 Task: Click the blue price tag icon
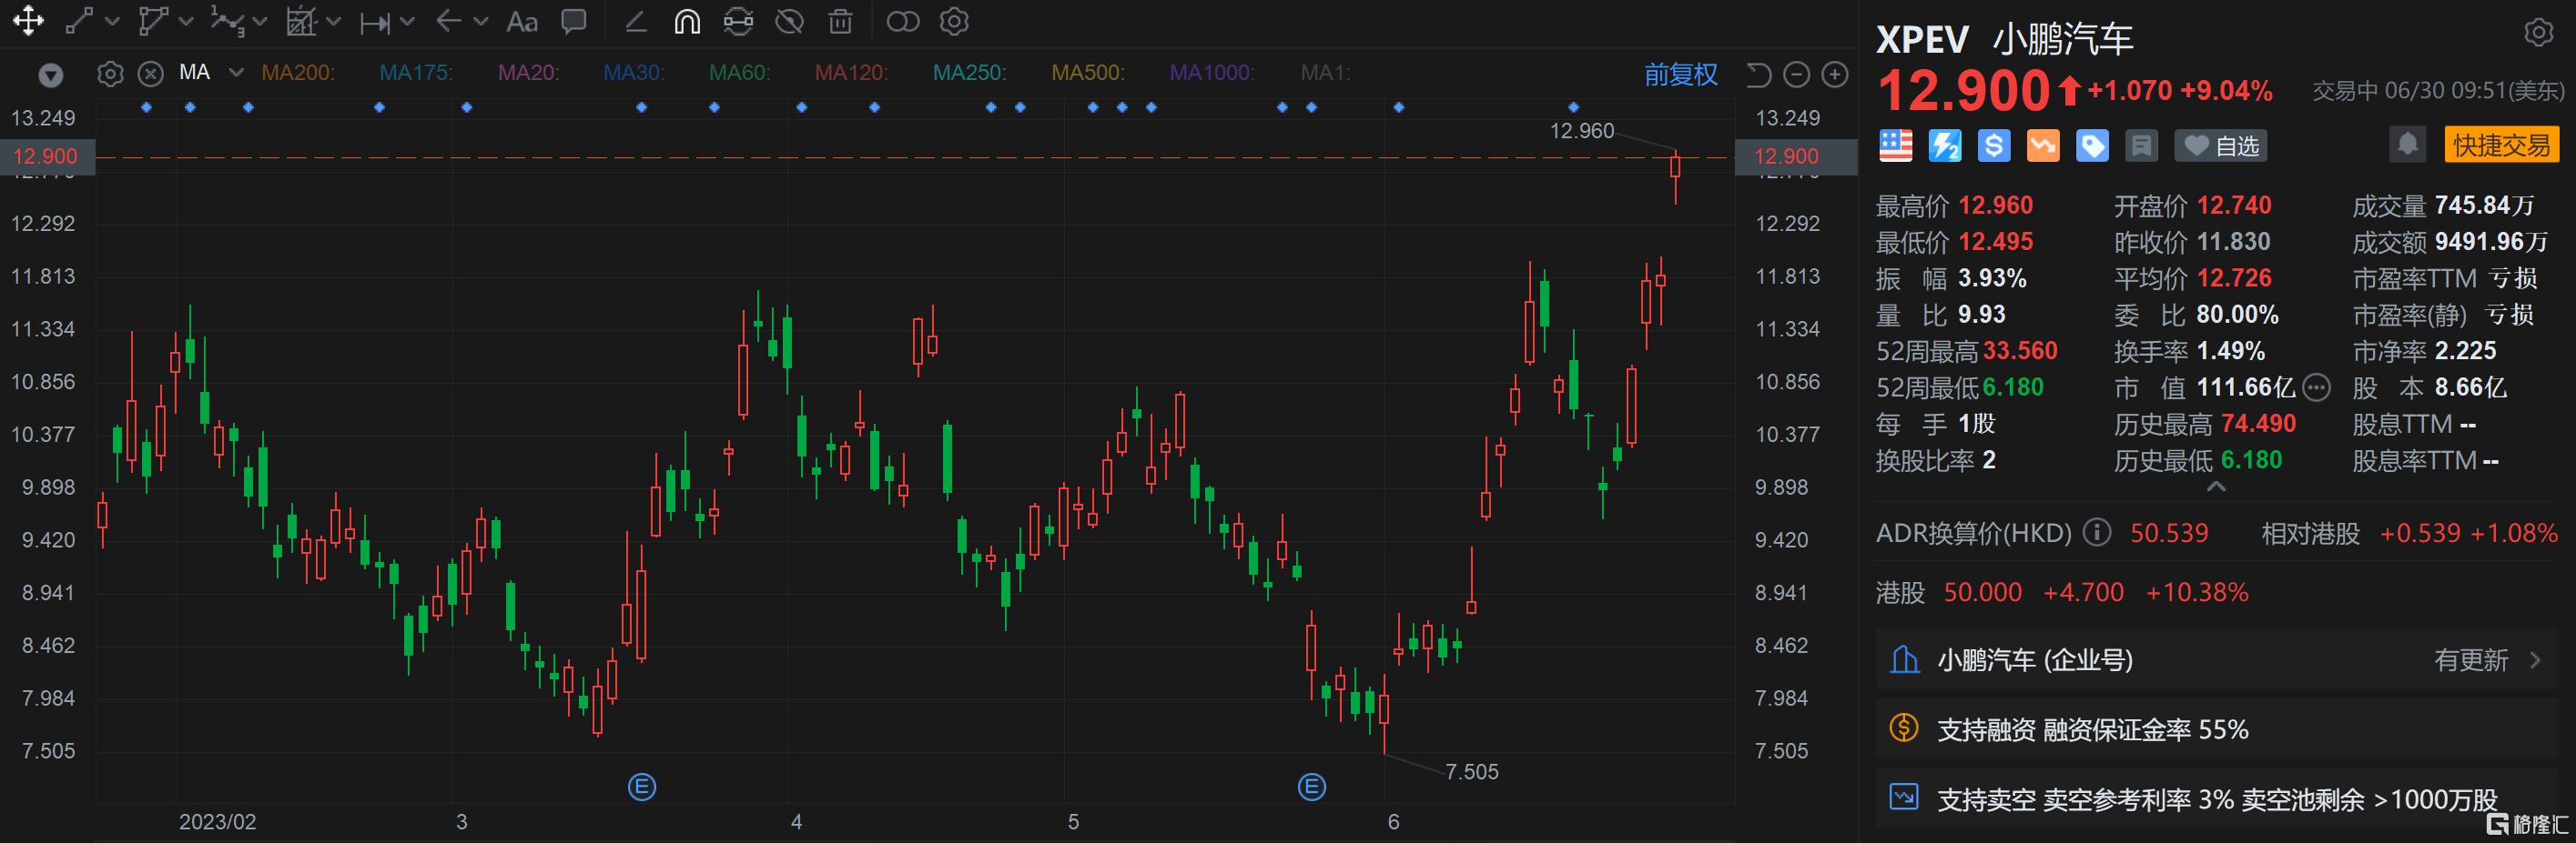[x=2092, y=146]
